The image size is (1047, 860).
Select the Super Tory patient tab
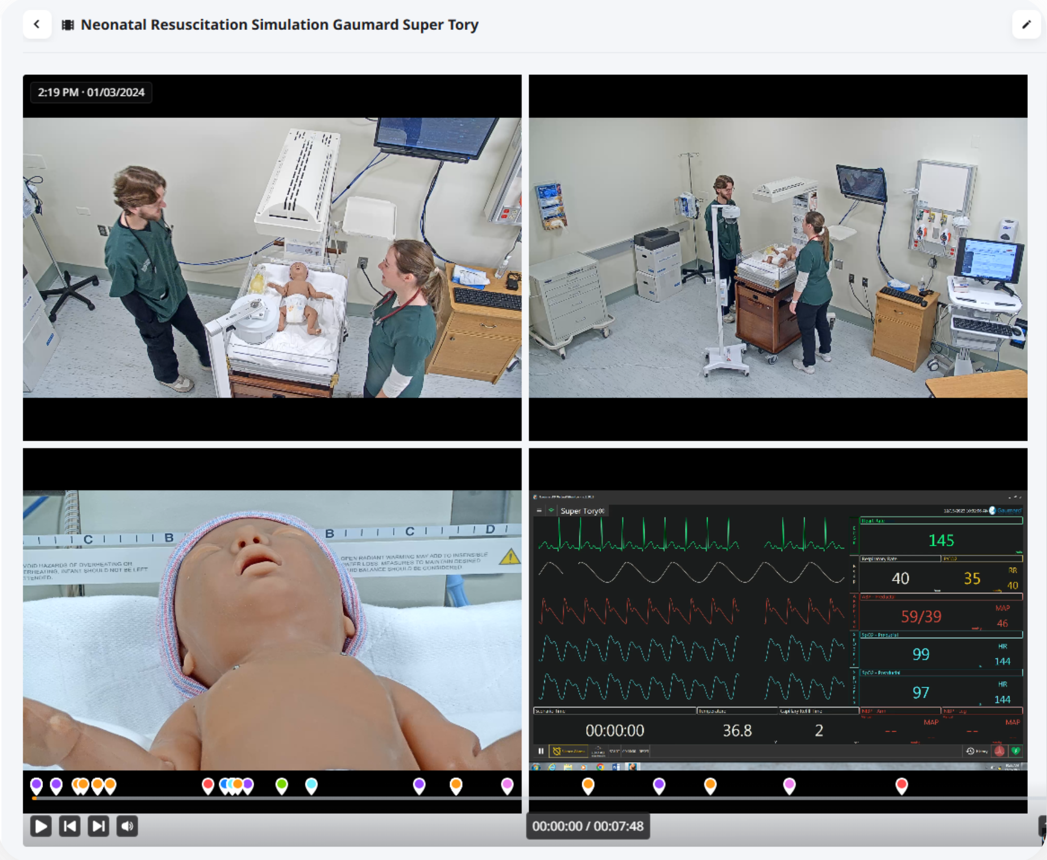point(581,510)
